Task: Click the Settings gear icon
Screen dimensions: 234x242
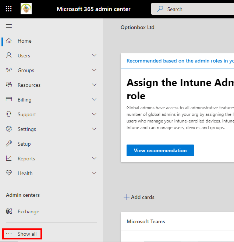Action: 9,129
